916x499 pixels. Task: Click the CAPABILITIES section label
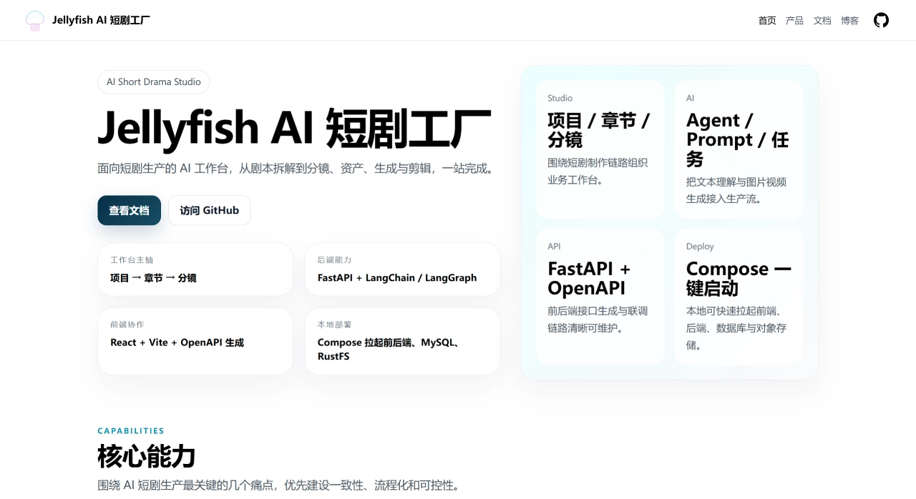point(131,431)
